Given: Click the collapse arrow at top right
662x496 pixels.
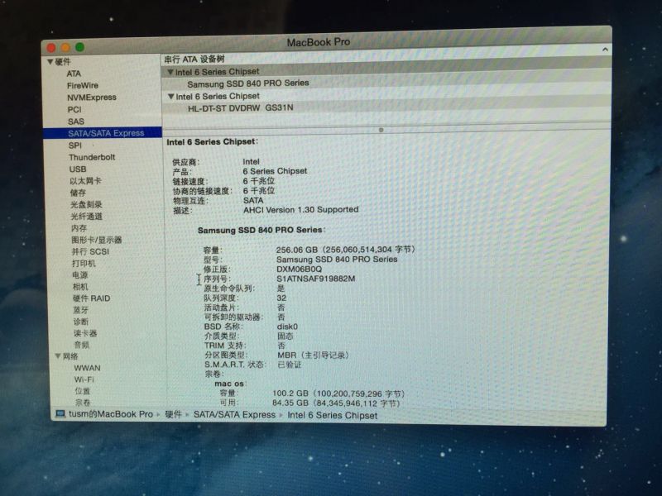Looking at the screenshot, I should pos(605,50).
